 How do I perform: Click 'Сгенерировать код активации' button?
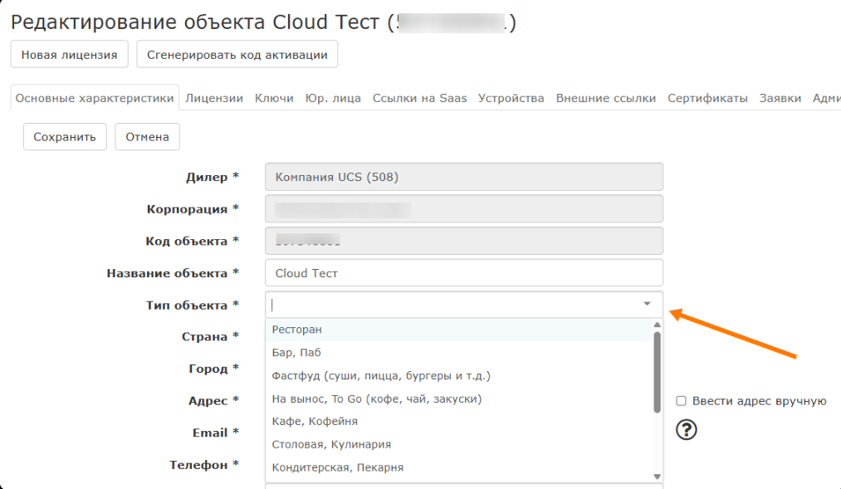point(237,56)
